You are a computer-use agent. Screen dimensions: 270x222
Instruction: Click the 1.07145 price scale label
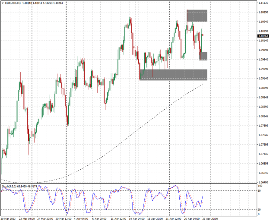coord(263,154)
